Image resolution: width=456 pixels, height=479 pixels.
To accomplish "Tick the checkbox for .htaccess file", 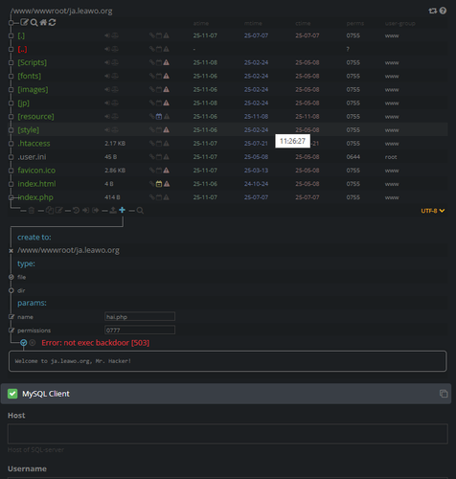I will point(11,144).
